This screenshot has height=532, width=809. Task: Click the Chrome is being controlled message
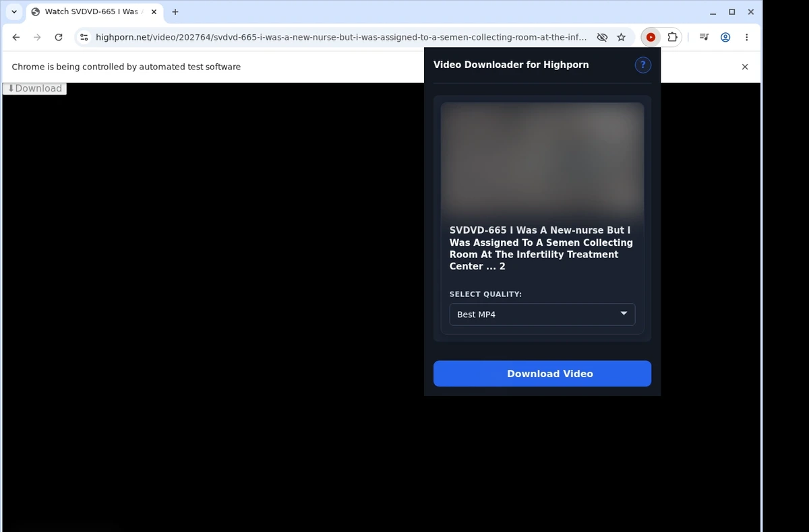tap(126, 67)
